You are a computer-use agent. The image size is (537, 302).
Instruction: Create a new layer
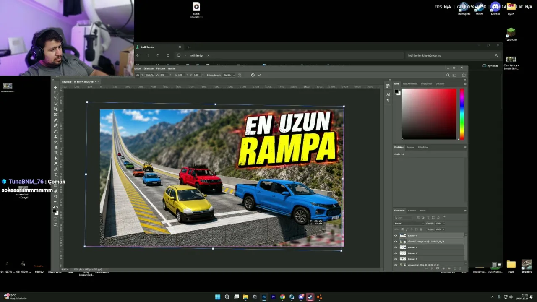pos(454,268)
